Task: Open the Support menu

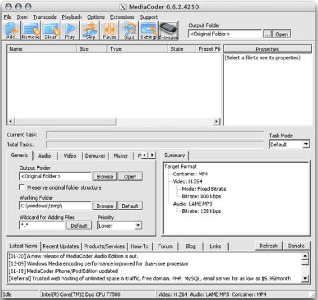Action: pos(149,17)
